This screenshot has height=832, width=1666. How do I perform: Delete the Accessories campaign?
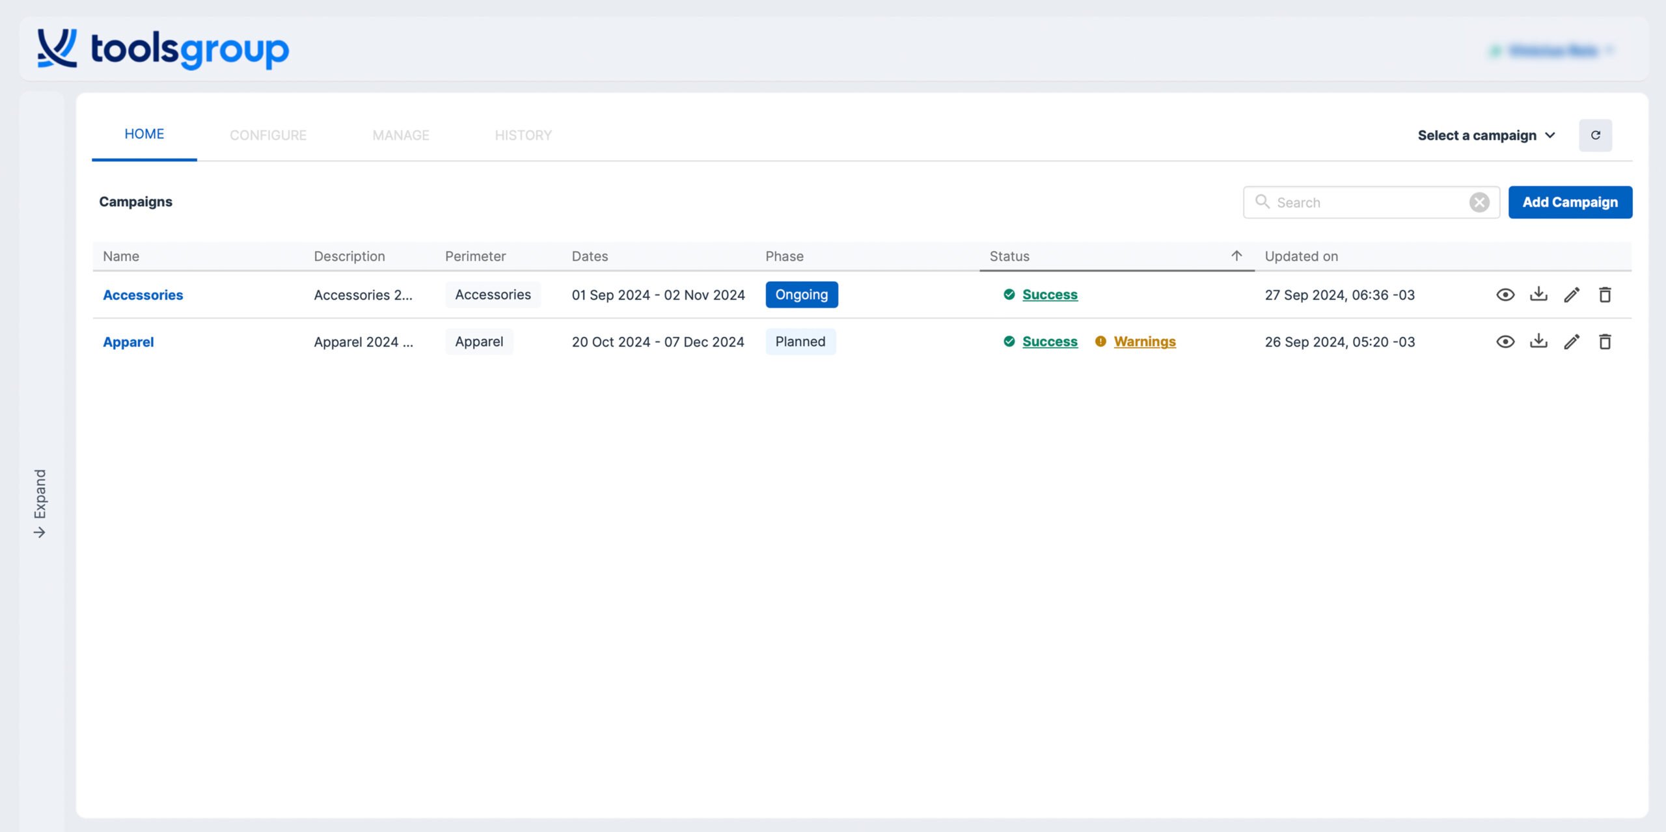click(1605, 295)
